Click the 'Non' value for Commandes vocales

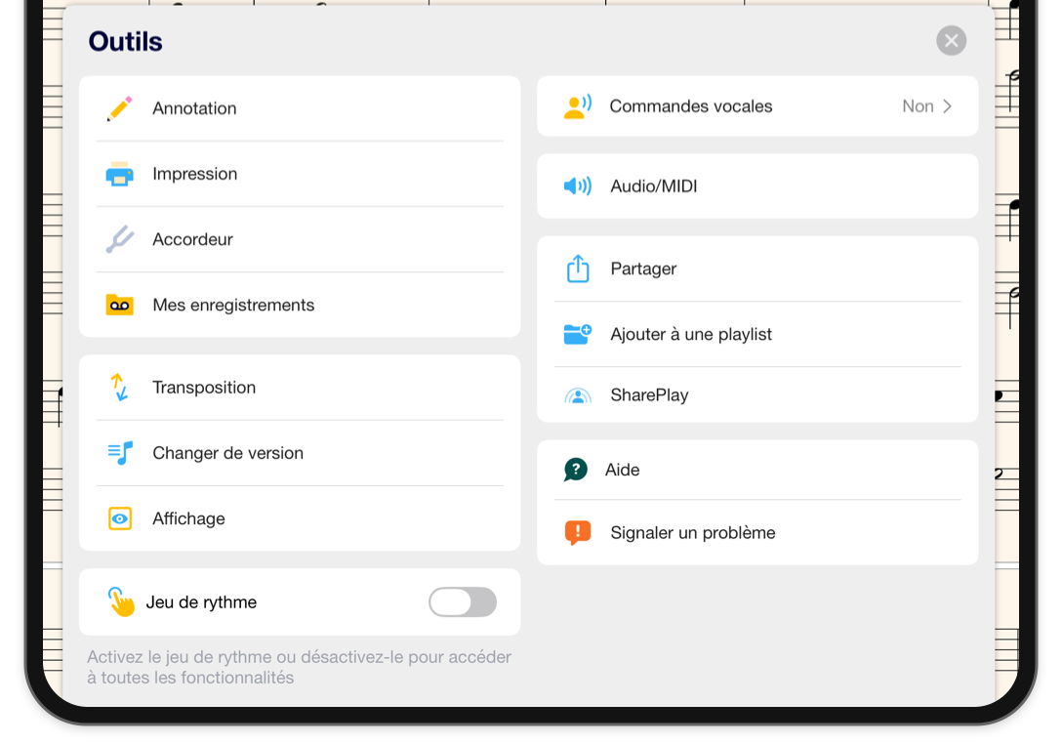click(x=918, y=106)
